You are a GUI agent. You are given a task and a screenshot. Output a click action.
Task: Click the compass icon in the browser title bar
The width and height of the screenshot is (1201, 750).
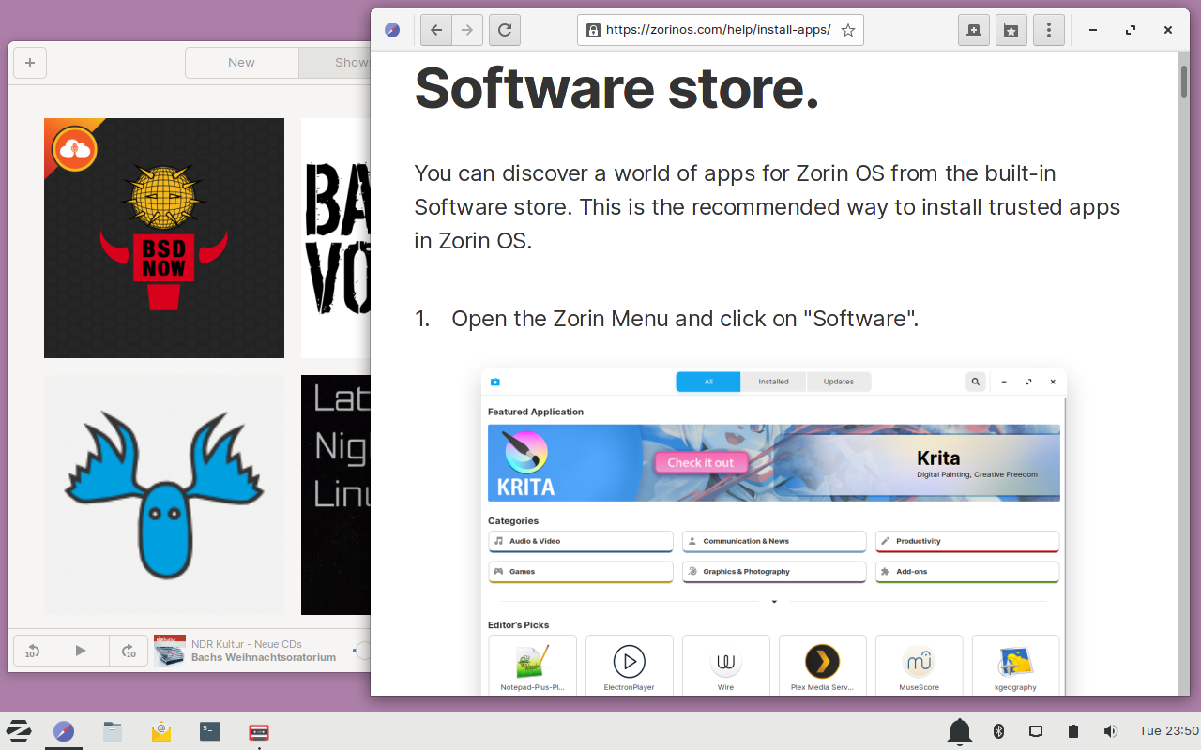[x=392, y=30]
